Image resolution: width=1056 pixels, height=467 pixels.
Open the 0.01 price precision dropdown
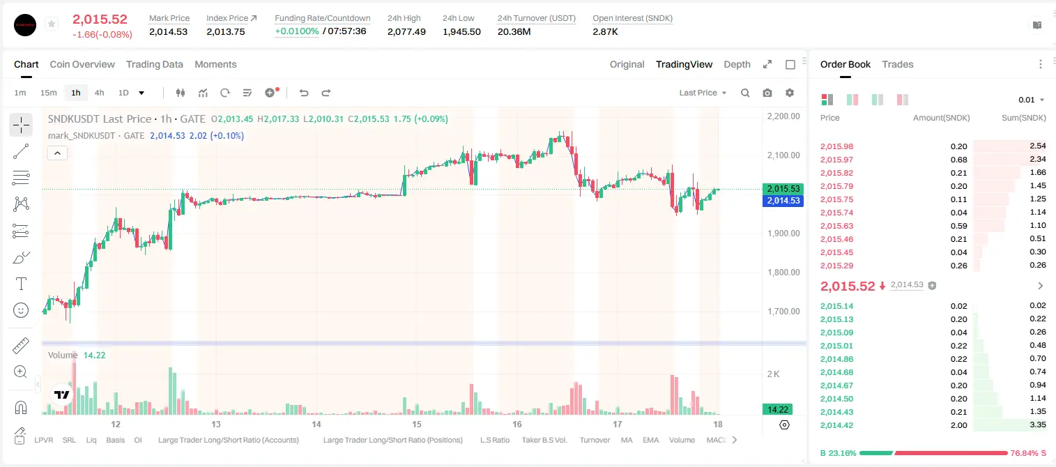point(1032,100)
